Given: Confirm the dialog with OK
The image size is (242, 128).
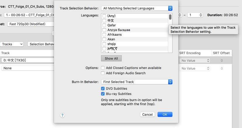Looking at the screenshot, I should point(165,115).
